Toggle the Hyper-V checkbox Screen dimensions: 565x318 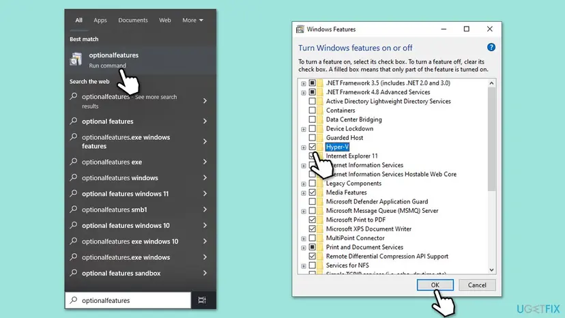coord(312,147)
